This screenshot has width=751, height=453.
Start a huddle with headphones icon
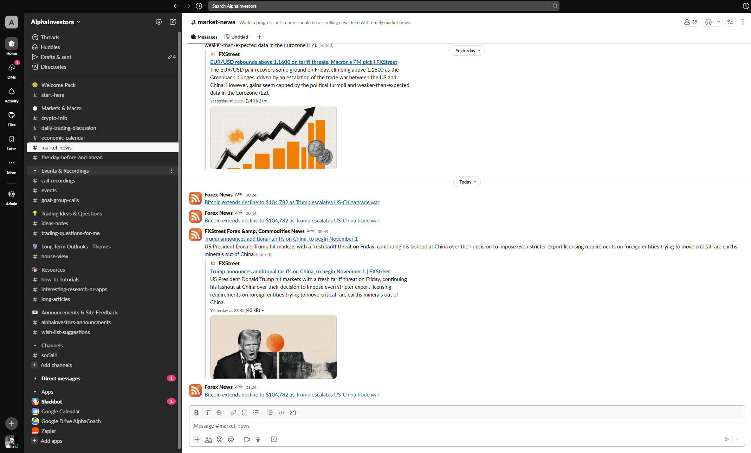click(708, 22)
